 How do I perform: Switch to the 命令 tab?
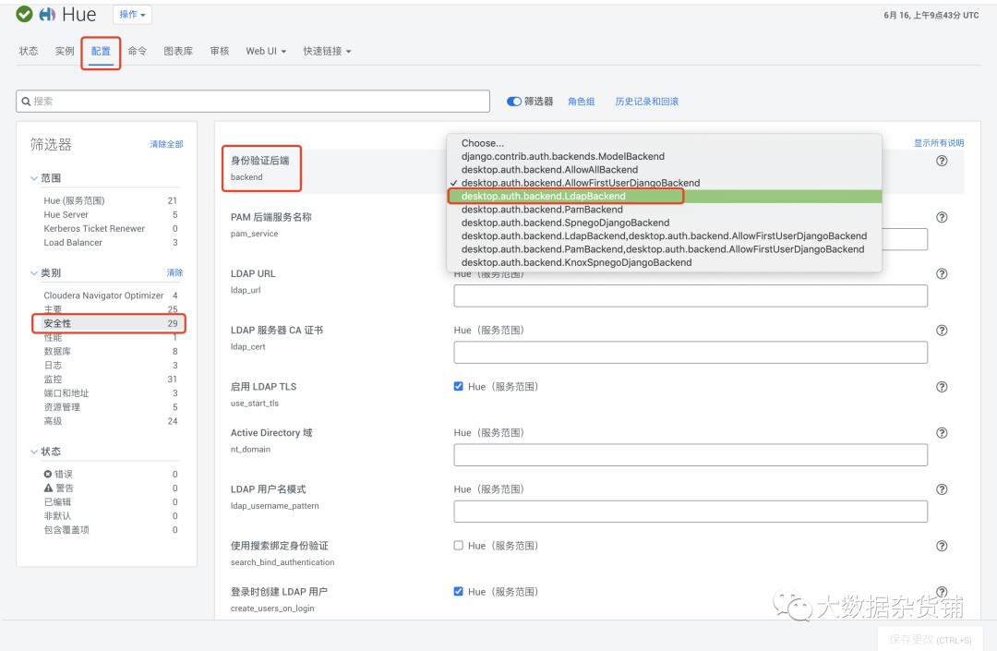[138, 51]
